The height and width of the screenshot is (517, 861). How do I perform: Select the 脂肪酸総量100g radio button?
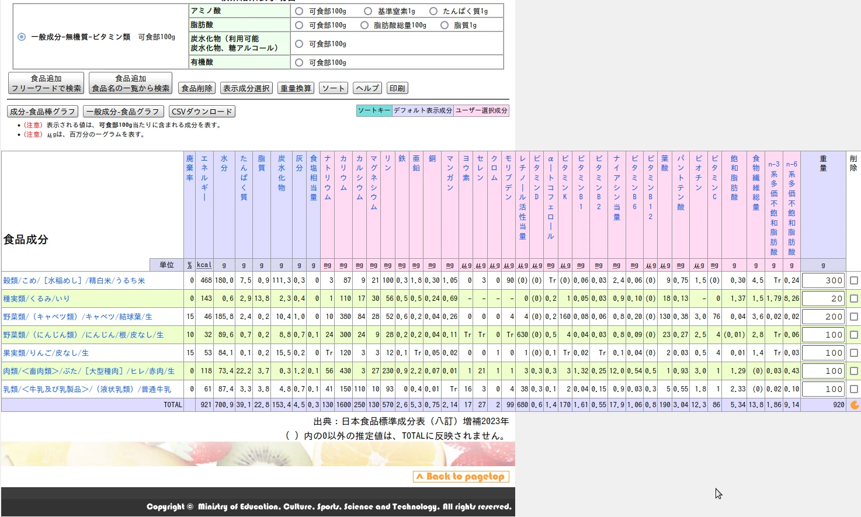point(364,25)
